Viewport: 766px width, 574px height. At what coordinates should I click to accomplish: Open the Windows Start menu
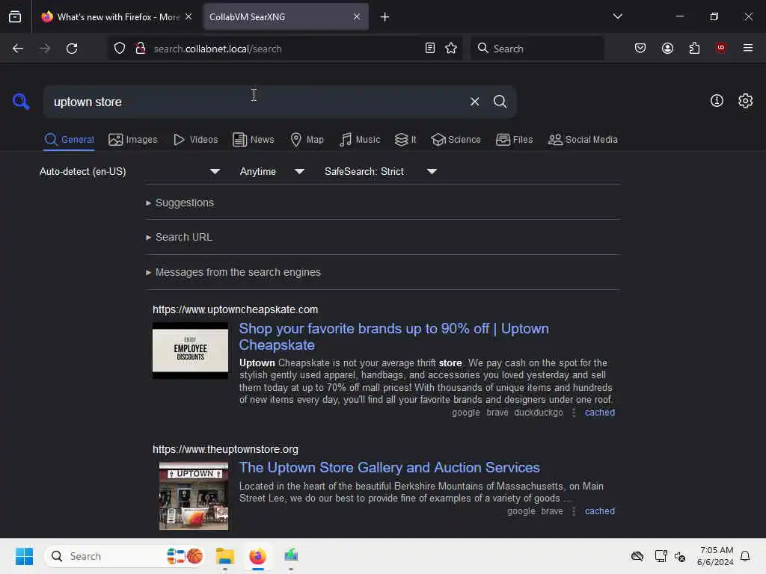pyautogui.click(x=24, y=556)
